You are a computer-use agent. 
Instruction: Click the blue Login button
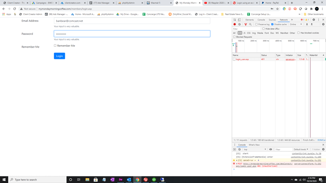click(x=60, y=56)
